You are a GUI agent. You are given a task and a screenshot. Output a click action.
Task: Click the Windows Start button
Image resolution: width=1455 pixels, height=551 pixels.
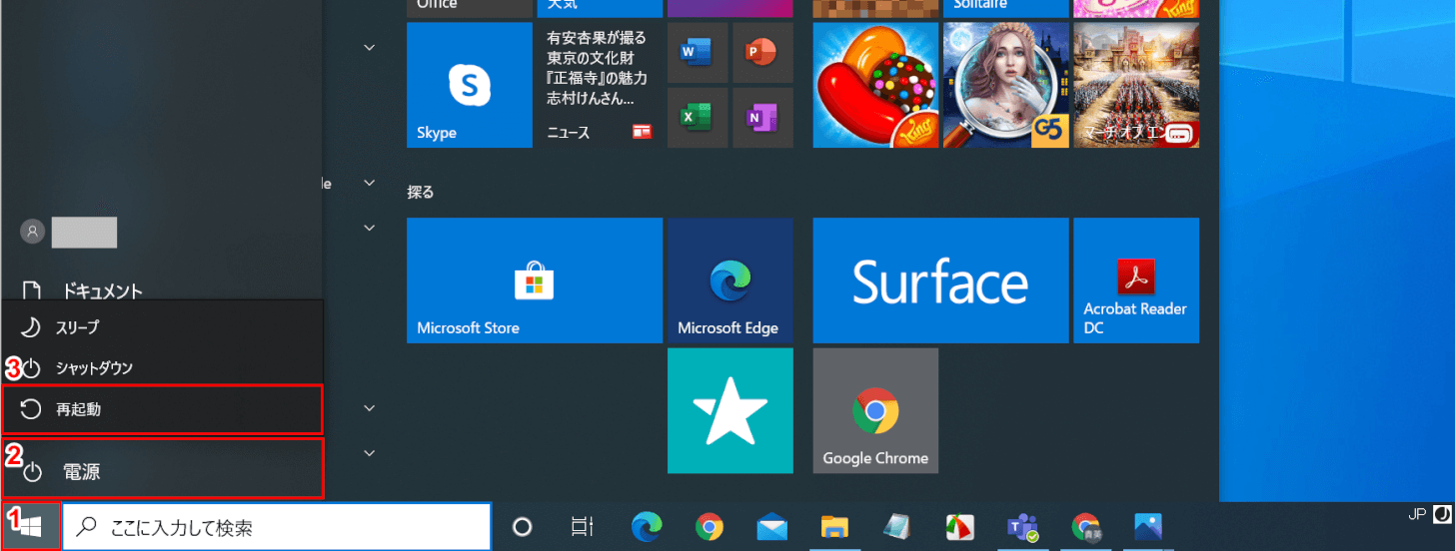(31, 526)
